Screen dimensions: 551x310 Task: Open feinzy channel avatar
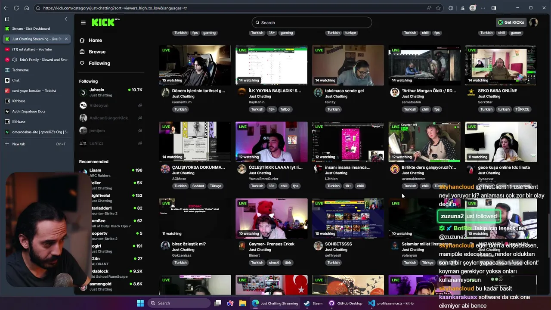[x=318, y=92]
